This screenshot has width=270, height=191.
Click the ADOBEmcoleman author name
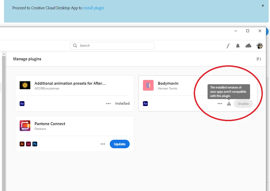(x=47, y=88)
